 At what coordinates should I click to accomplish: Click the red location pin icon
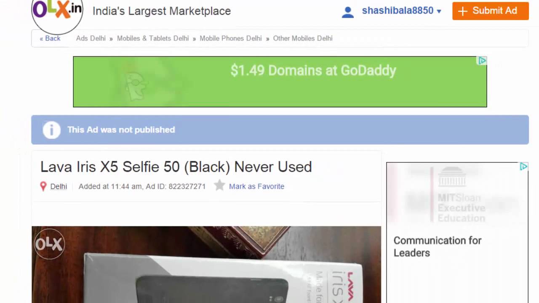[x=43, y=186]
